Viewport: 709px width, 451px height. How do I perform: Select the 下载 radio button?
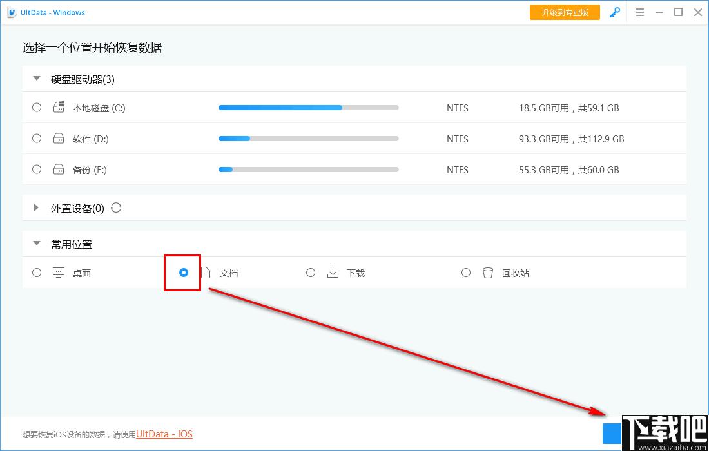(x=311, y=273)
